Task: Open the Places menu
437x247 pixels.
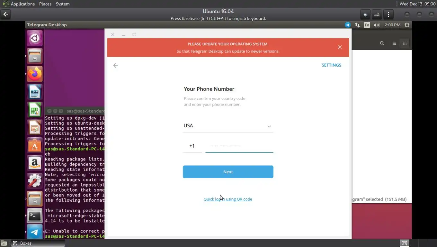Action: [45, 4]
